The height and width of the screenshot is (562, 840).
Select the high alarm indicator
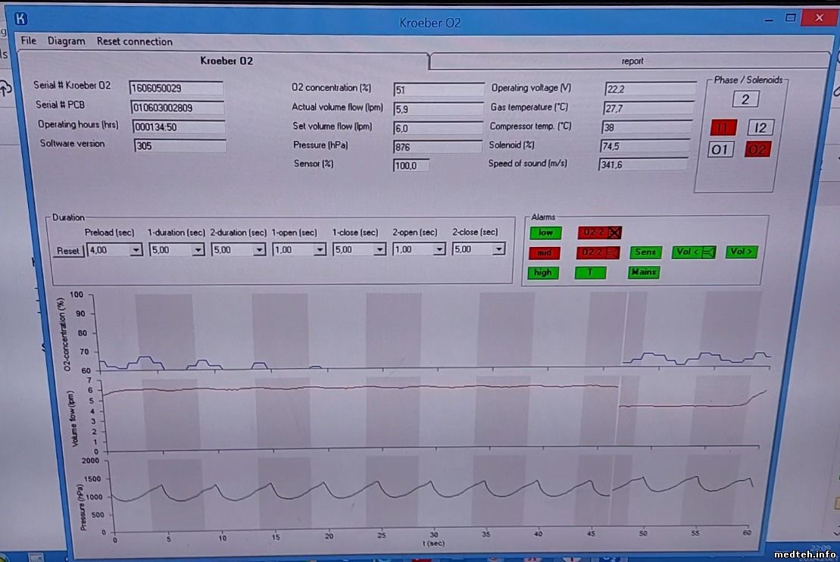543,273
